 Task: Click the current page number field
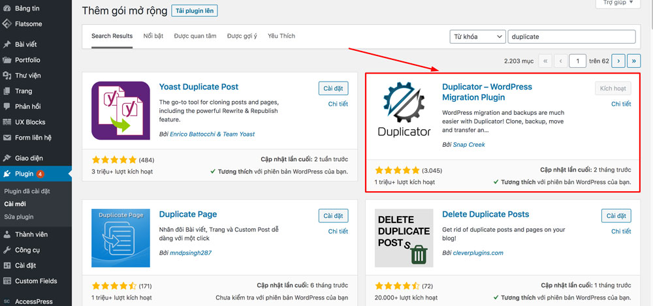pyautogui.click(x=578, y=61)
